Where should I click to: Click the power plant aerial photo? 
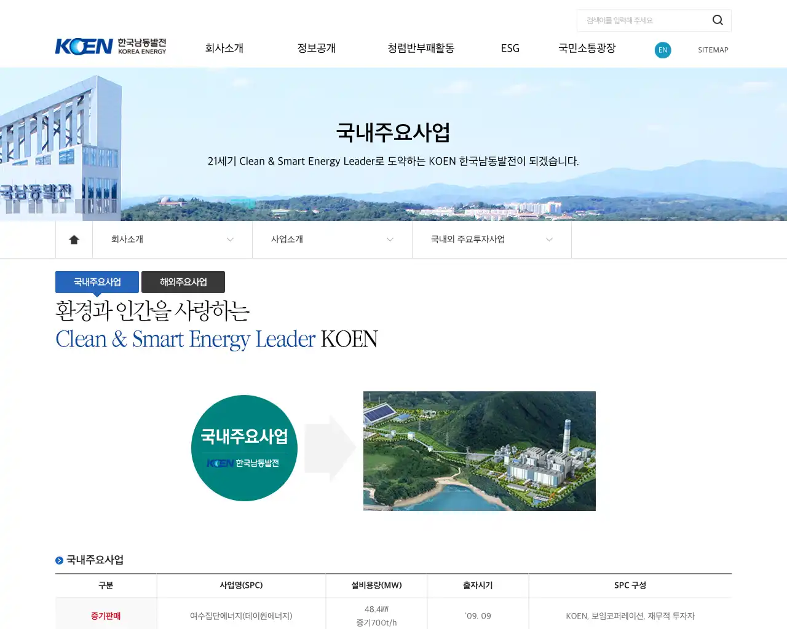(480, 451)
